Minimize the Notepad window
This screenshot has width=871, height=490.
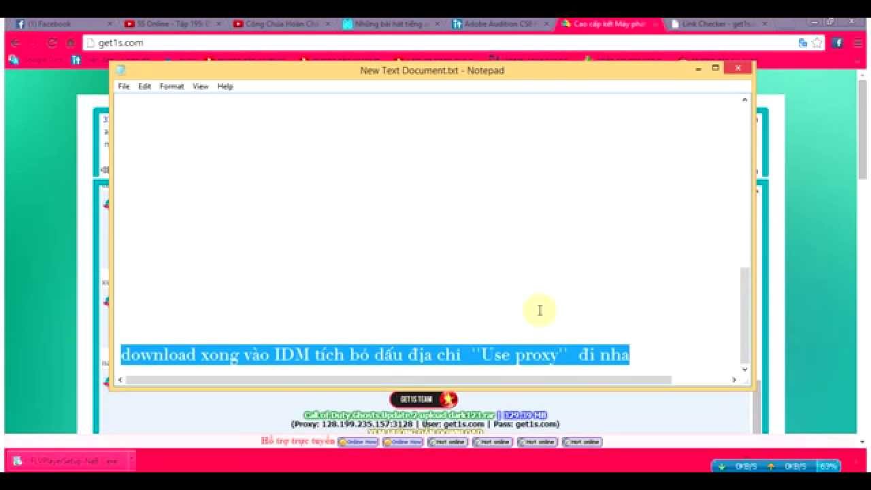(x=698, y=68)
